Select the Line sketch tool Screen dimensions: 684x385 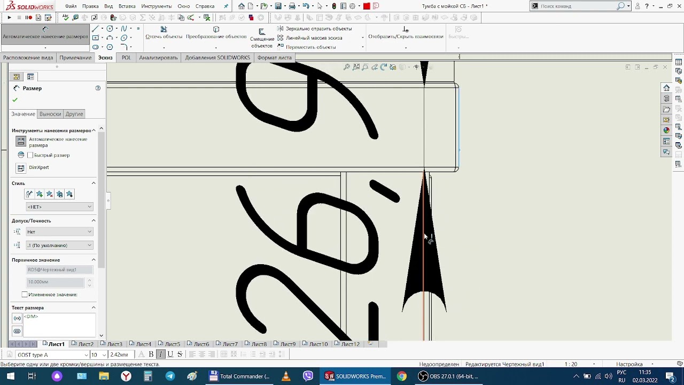tap(95, 29)
